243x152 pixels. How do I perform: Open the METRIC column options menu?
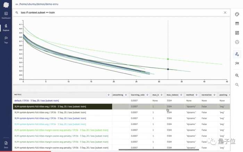pos(109,95)
